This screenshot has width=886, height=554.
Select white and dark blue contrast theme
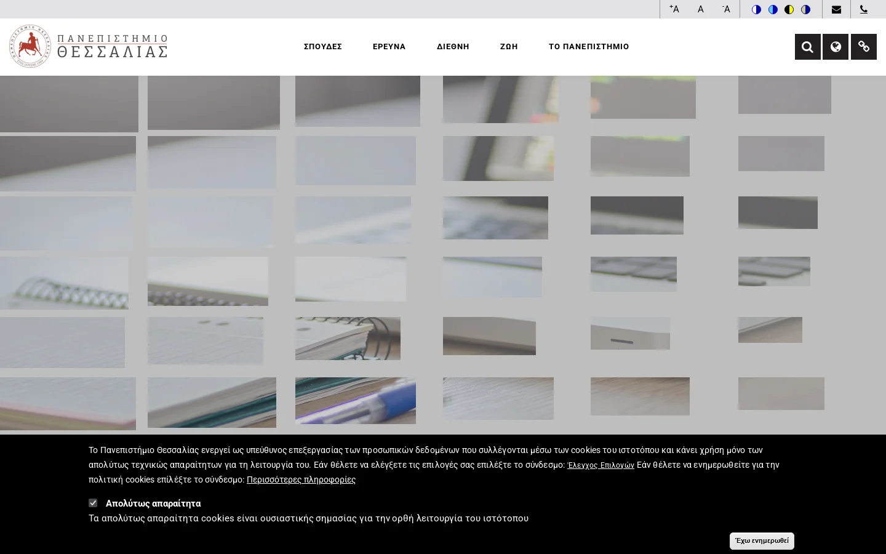click(756, 9)
